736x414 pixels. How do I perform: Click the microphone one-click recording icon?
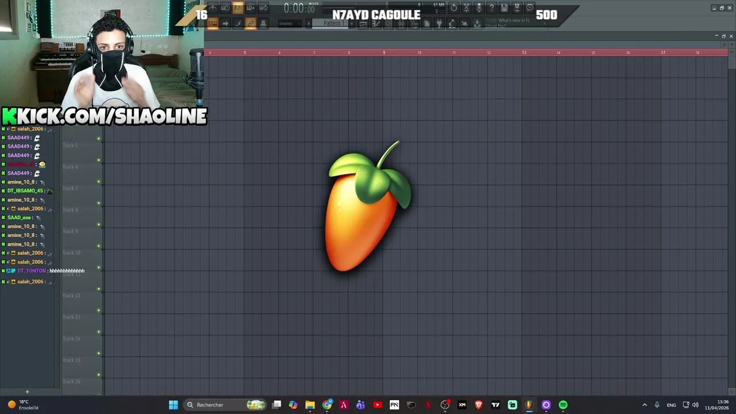coord(479,7)
